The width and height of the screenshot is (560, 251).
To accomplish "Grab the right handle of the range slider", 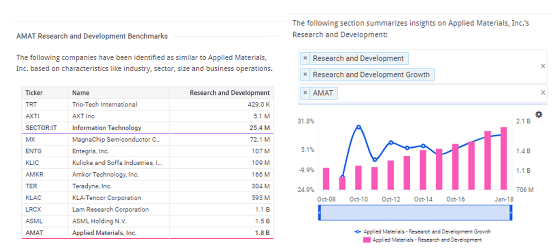I will coord(511,213).
